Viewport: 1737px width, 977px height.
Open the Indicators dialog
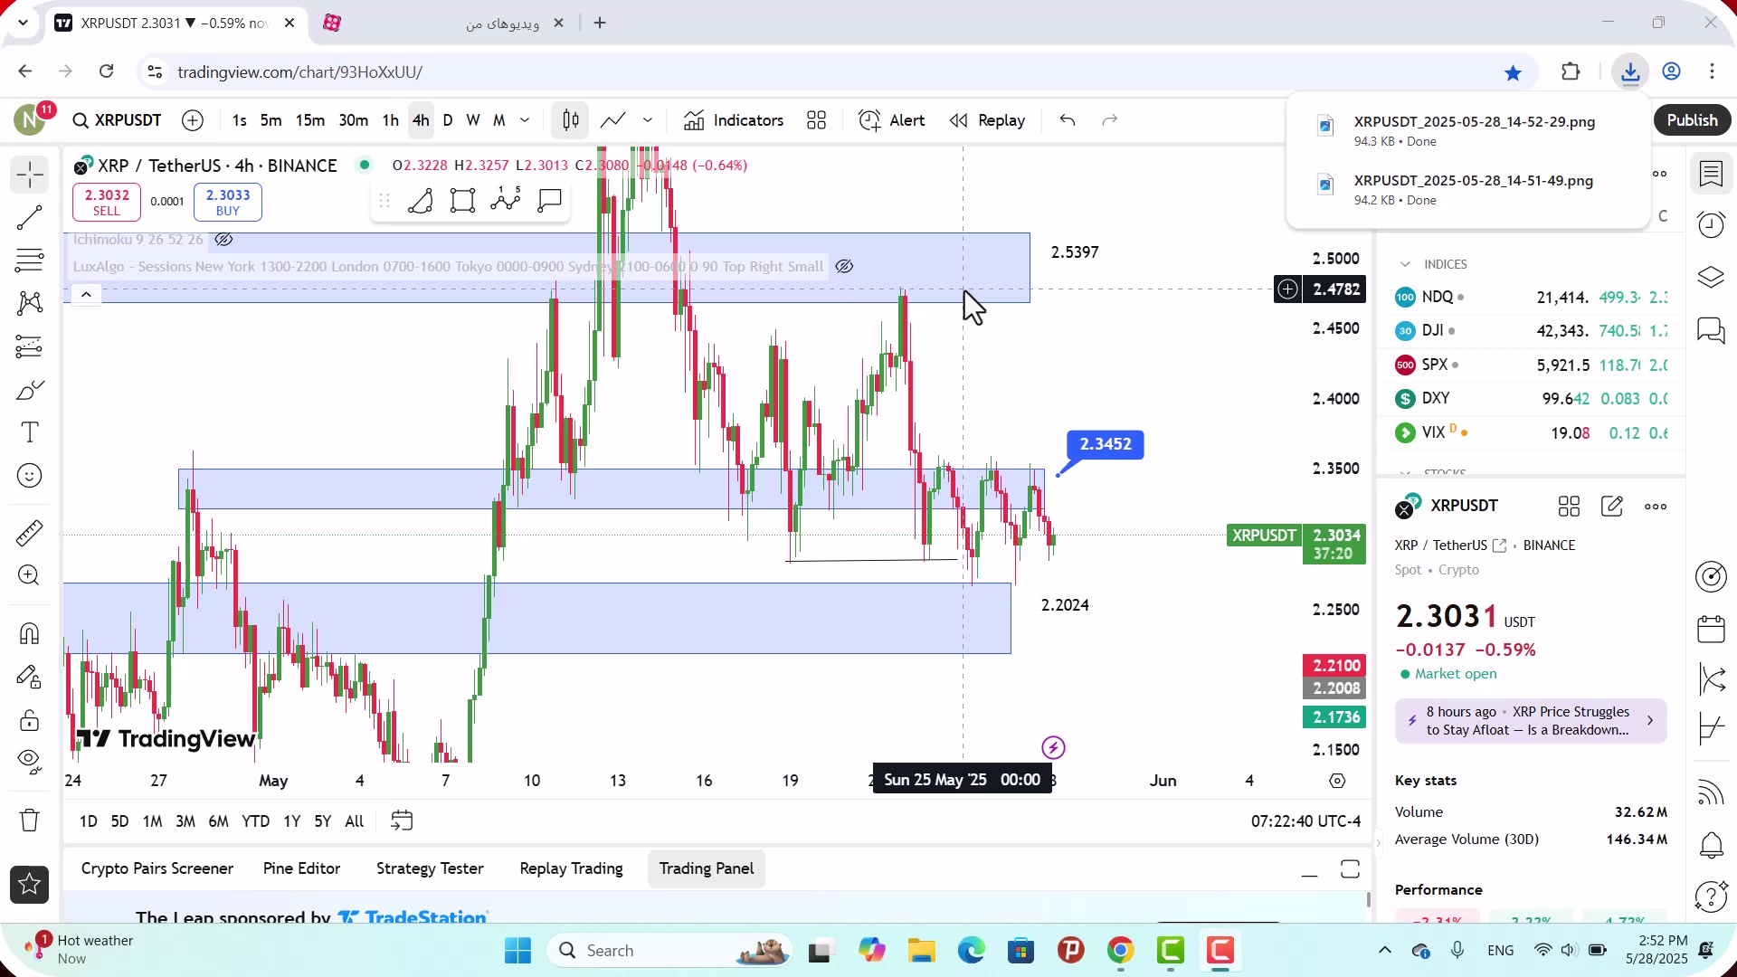(x=734, y=120)
